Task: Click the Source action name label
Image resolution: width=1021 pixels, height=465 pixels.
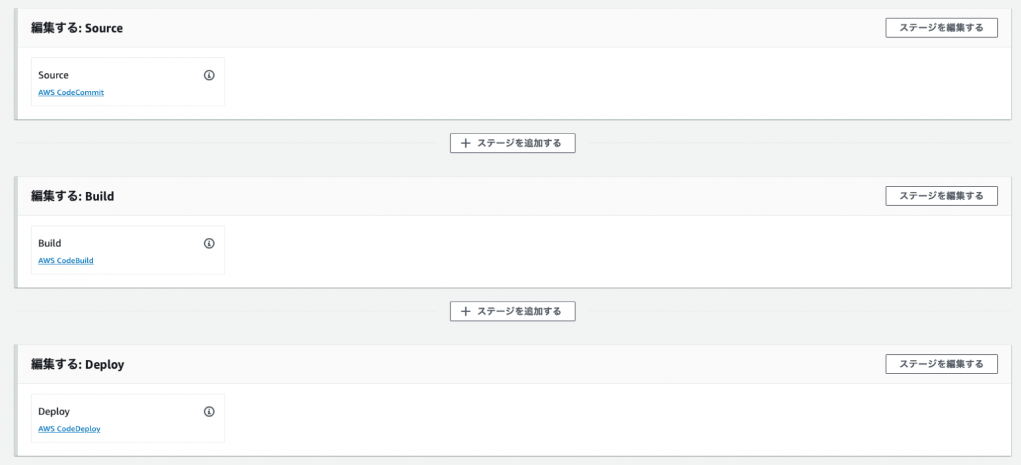Action: tap(53, 75)
